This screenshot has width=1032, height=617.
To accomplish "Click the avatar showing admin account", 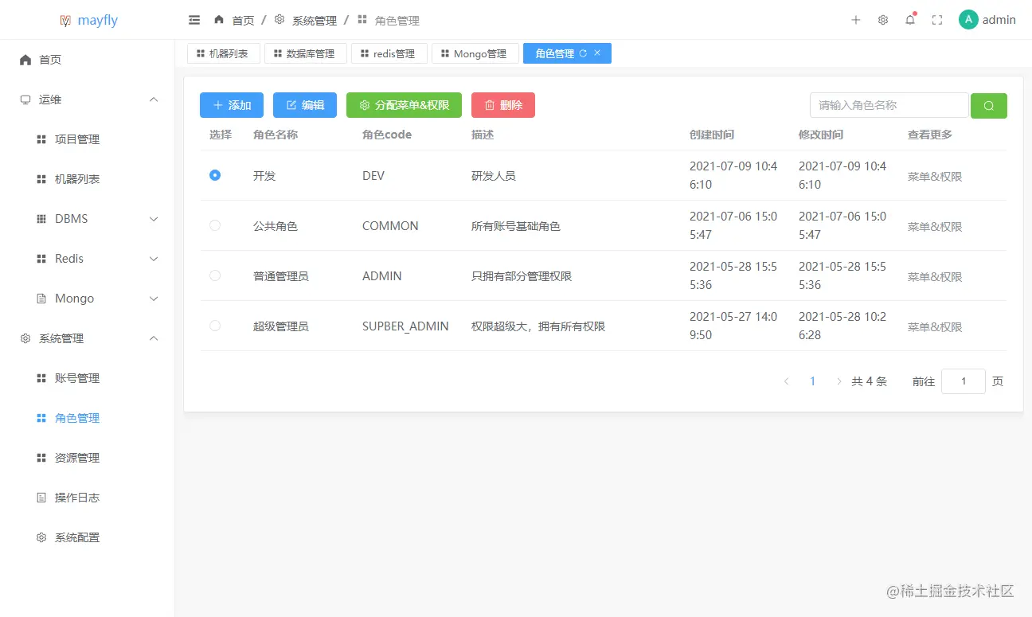I will [967, 19].
